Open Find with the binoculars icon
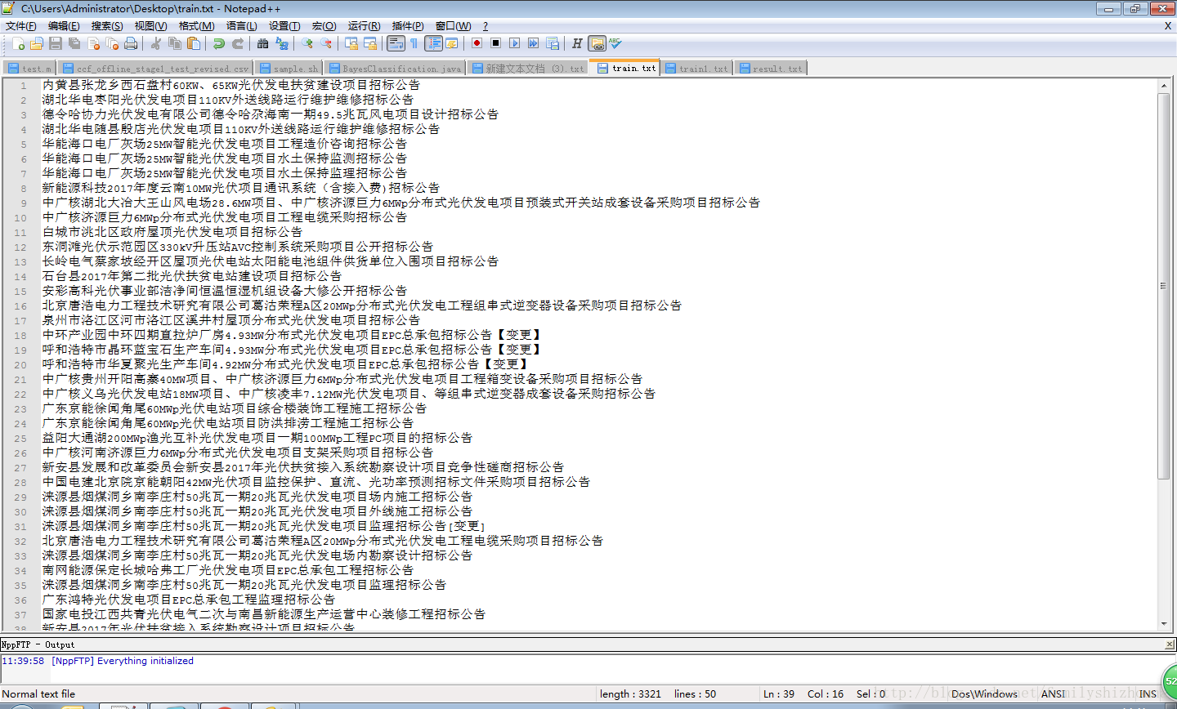Screen dimensions: 1177x709 (263, 43)
